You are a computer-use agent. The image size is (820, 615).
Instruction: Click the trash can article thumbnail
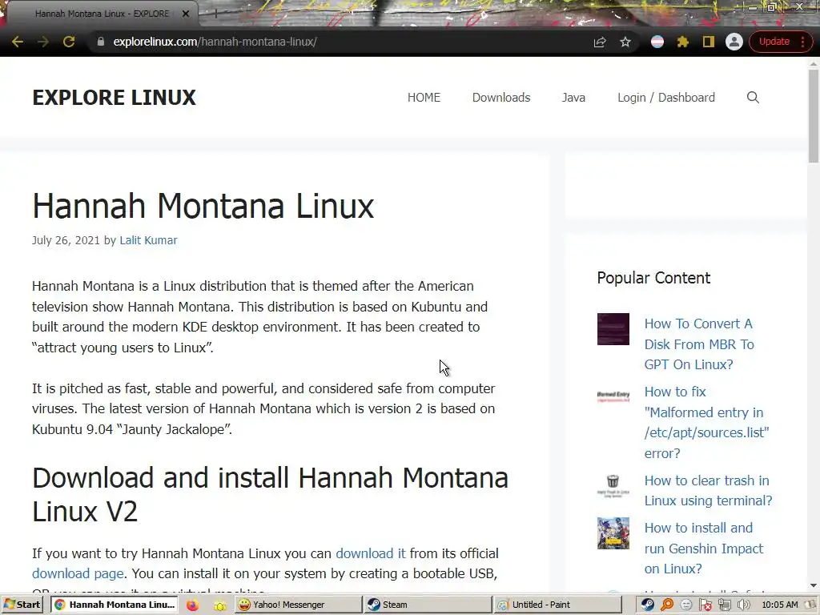[613, 486]
